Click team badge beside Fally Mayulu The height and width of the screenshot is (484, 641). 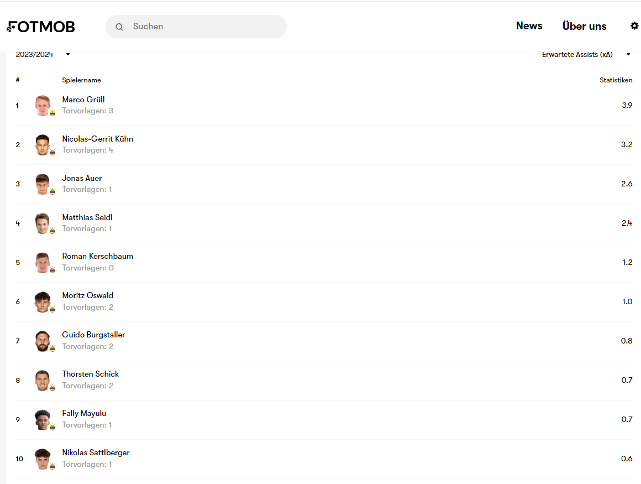coord(52,428)
